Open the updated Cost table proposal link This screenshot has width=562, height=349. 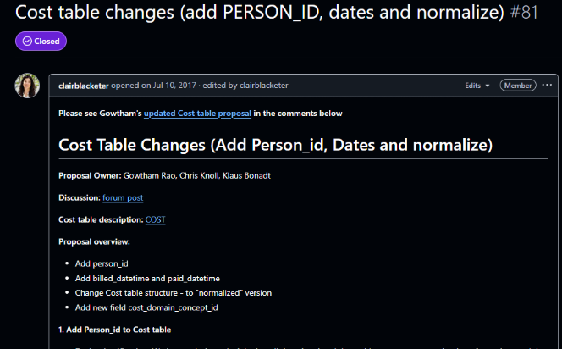coord(197,113)
